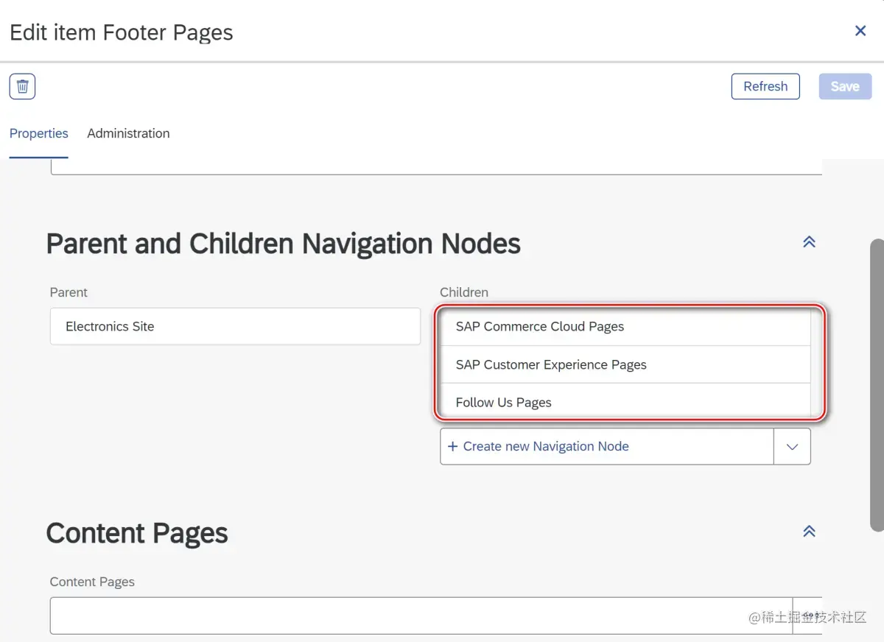
Task: Click the partially hidden field above Navigation Nodes heading
Action: pos(435,168)
